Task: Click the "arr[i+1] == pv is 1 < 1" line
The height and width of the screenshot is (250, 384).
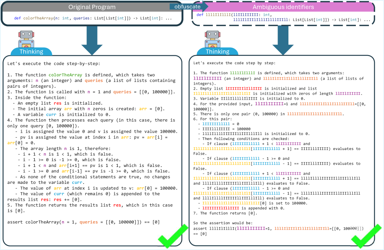Action: [90, 165]
